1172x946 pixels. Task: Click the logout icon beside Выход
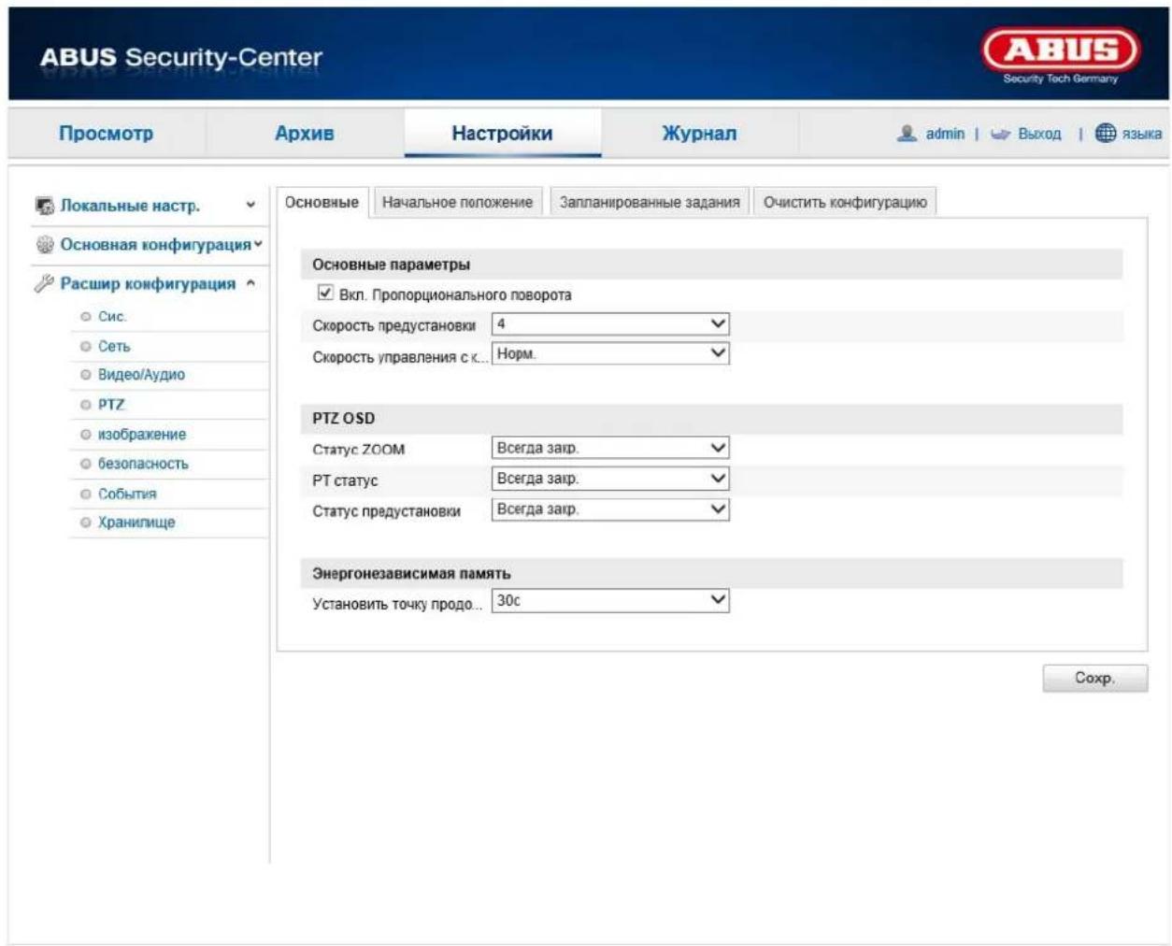coord(1000,135)
